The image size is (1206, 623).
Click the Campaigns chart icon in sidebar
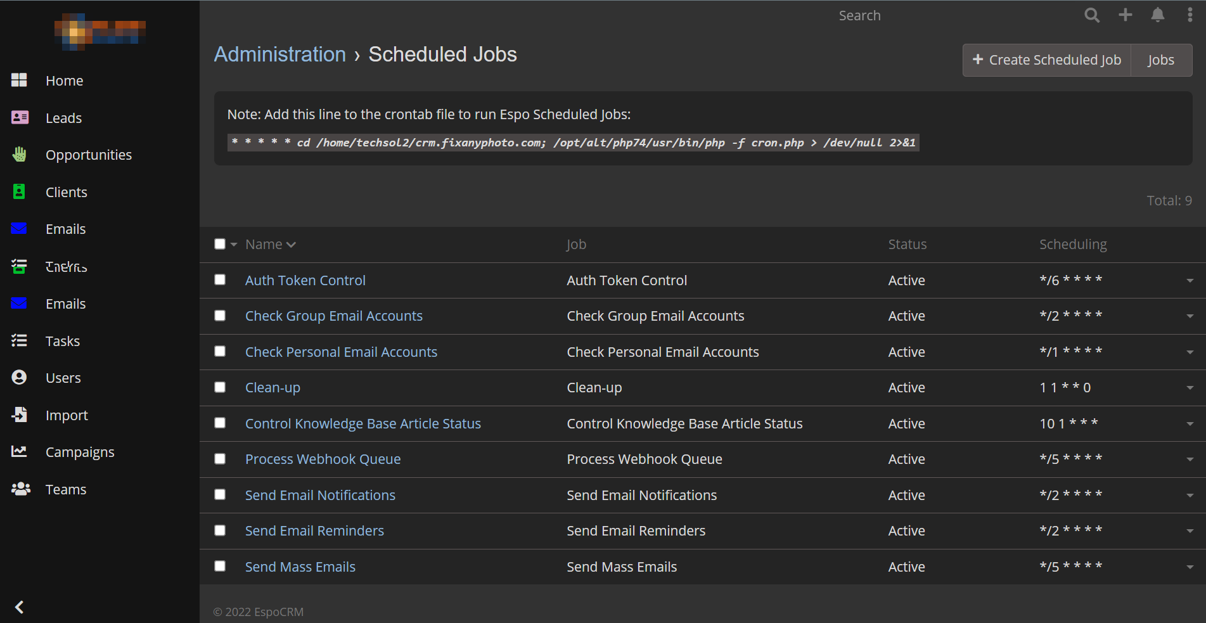(x=20, y=452)
